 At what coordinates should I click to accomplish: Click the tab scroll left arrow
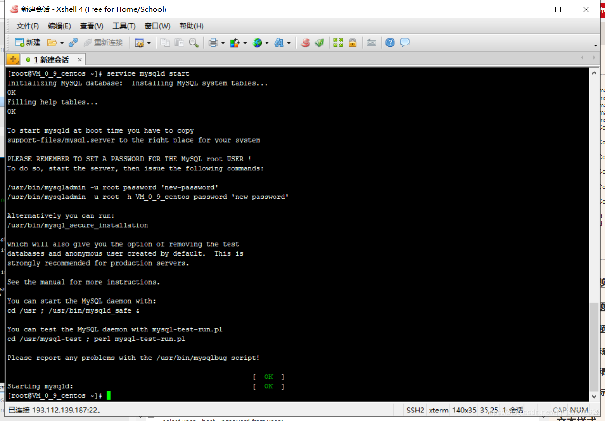click(583, 58)
